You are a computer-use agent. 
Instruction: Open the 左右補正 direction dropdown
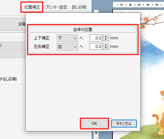point(67,47)
